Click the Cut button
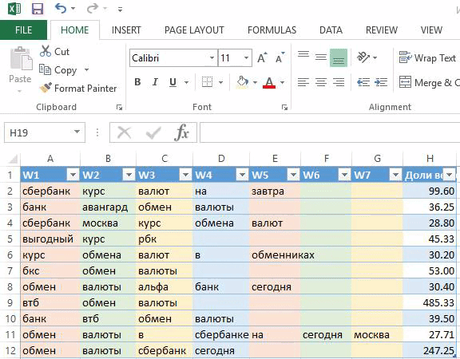Screen dimensions: 460x359 click(54, 51)
